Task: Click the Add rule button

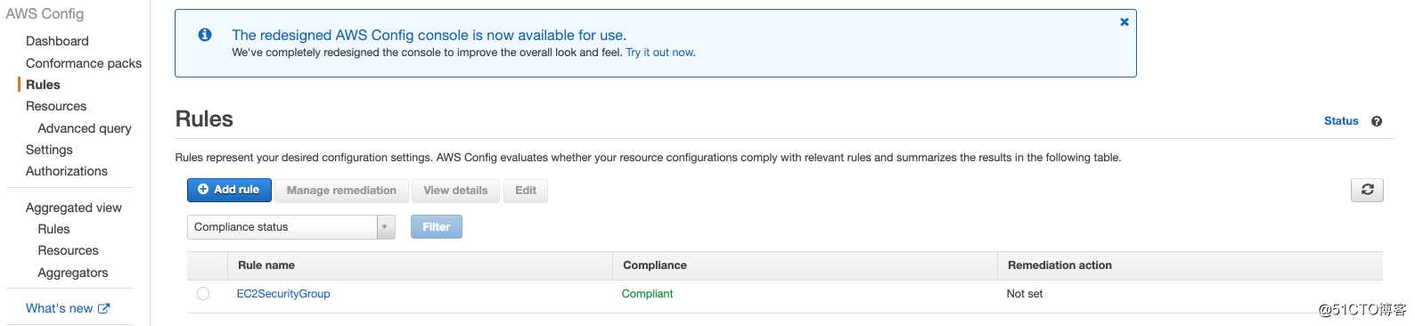Action: pyautogui.click(x=229, y=190)
